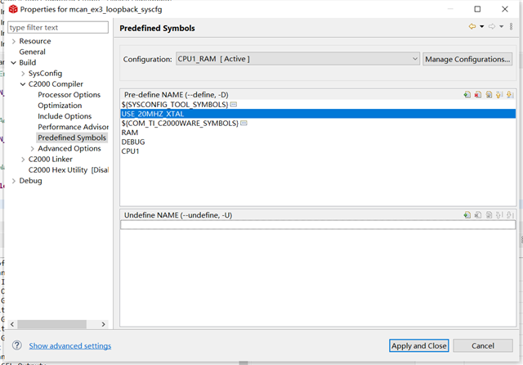The width and height of the screenshot is (523, 365).
Task: Click Delete icon in Pre-define NAME toolbar
Action: tap(477, 95)
